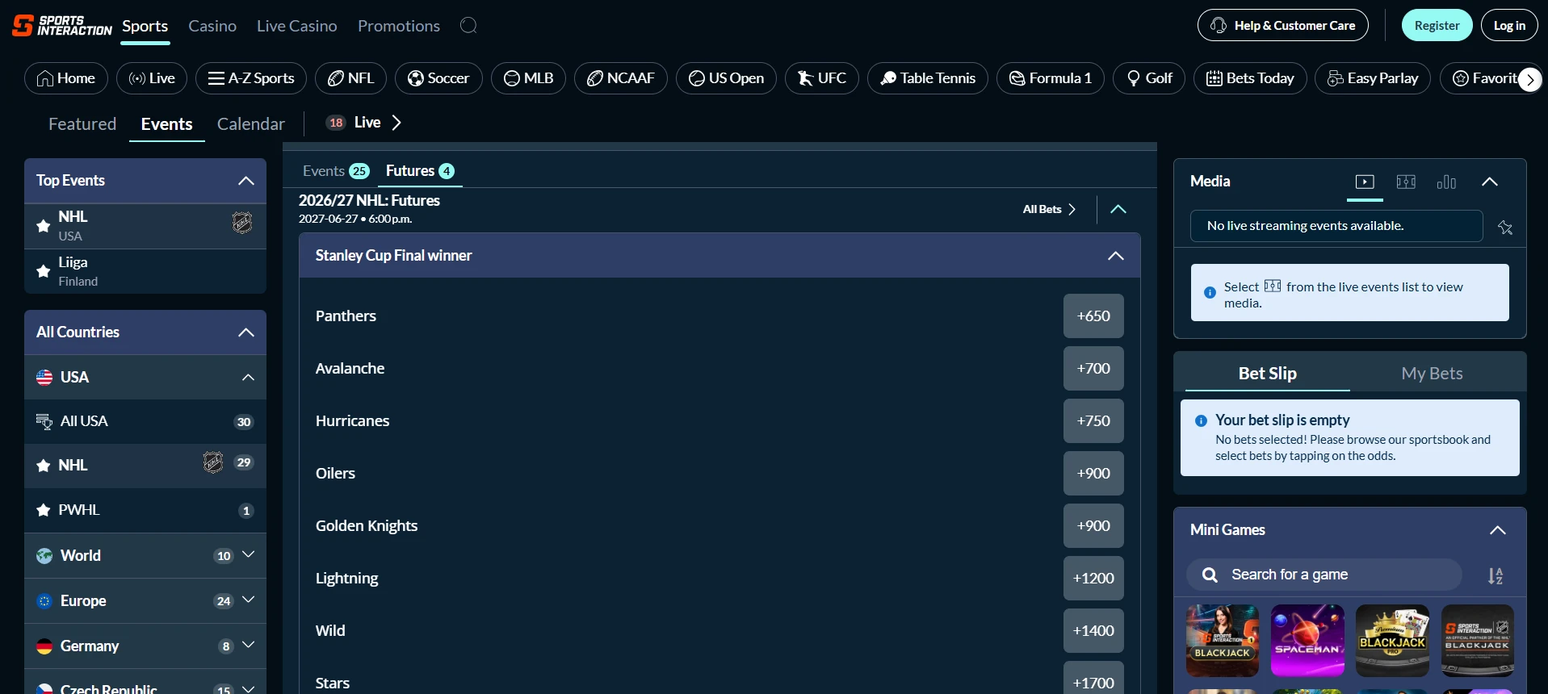Expand the Germany country group
1548x694 pixels.
pos(249,645)
